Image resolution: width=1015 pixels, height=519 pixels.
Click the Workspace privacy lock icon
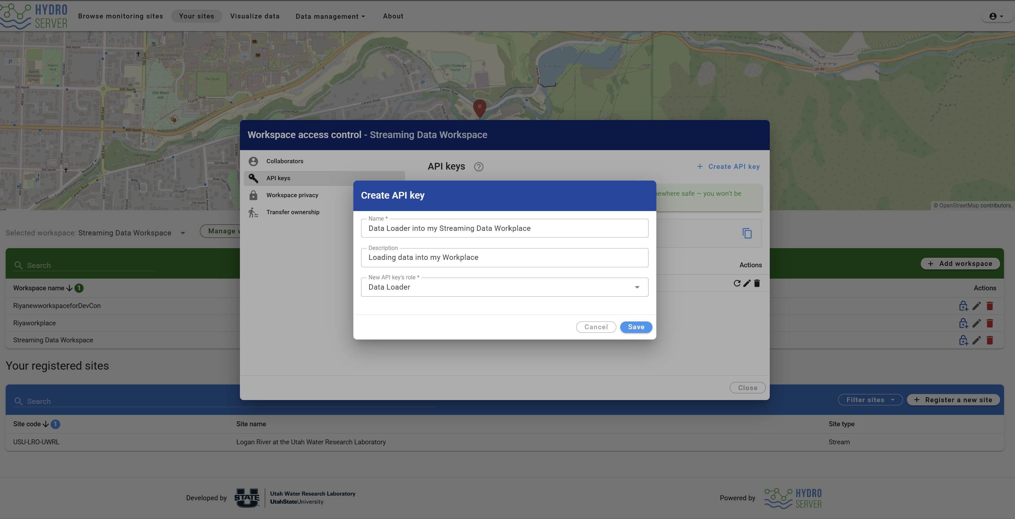[x=253, y=195]
